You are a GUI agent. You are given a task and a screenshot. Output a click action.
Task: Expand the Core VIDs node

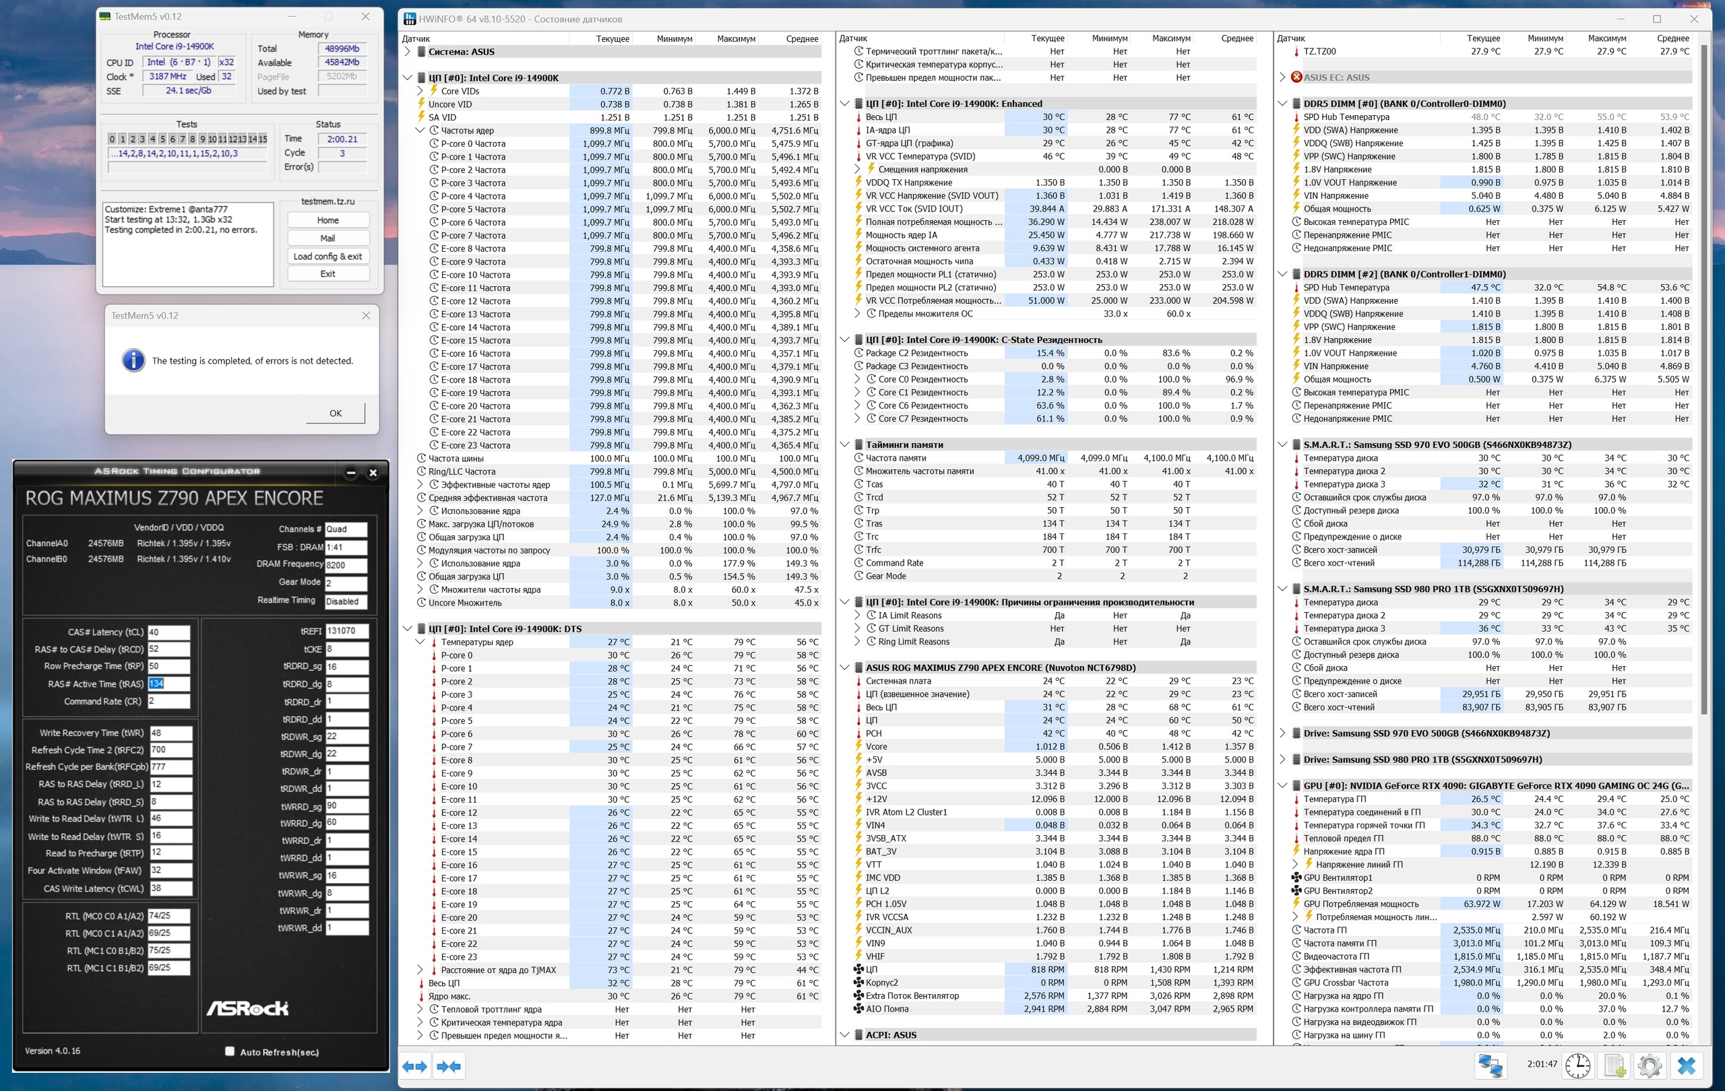pyautogui.click(x=420, y=91)
